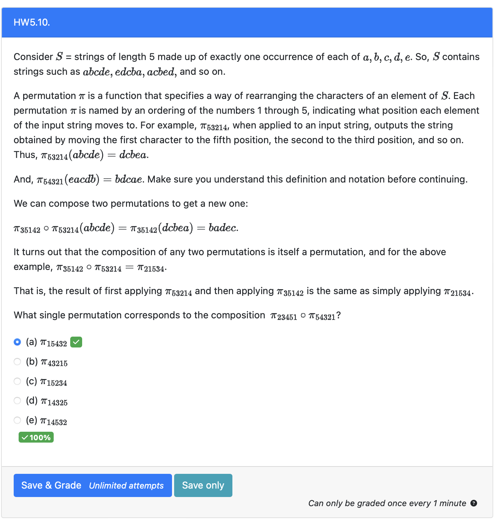Select answer choice (b) π43215
This screenshot has height=530, width=502.
(17, 362)
